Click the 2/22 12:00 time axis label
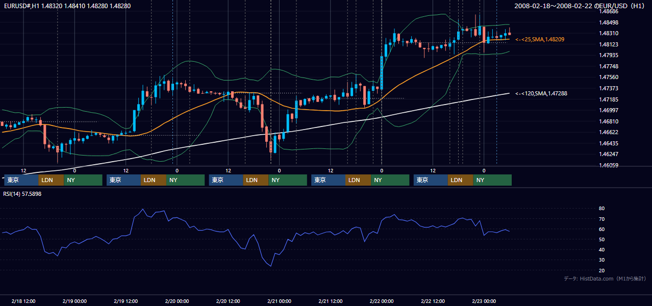The height and width of the screenshot is (306, 652). click(433, 301)
